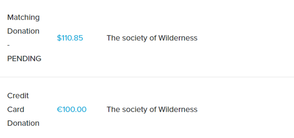Click the horizontal divider between the donation rows
This screenshot has width=294, height=138.
(x=147, y=77)
